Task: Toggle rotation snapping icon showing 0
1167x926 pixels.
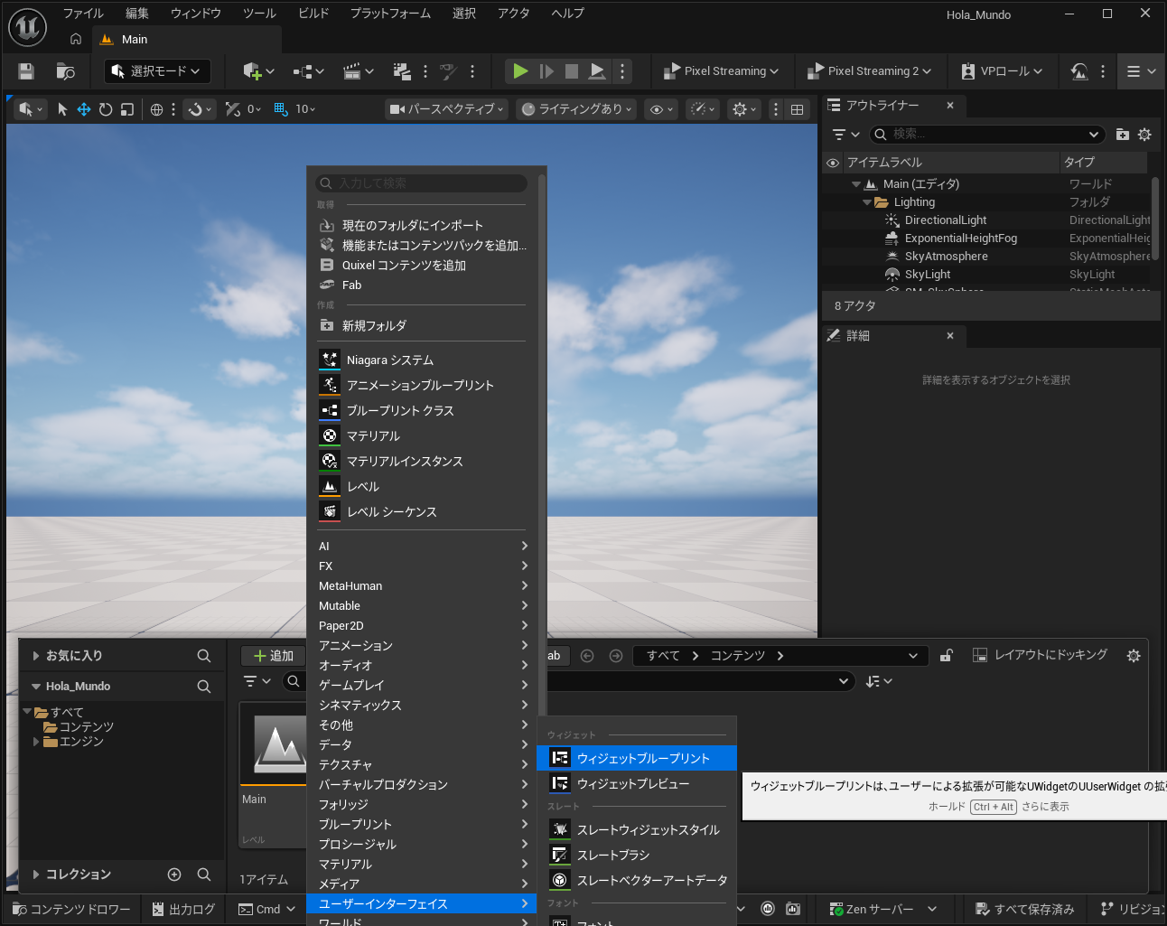Action: tap(233, 109)
